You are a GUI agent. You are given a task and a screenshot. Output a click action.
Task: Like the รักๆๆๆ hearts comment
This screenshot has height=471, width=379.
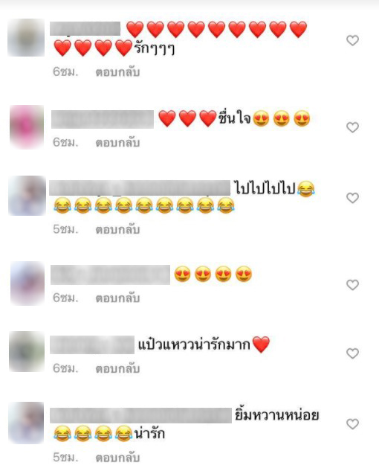point(352,40)
